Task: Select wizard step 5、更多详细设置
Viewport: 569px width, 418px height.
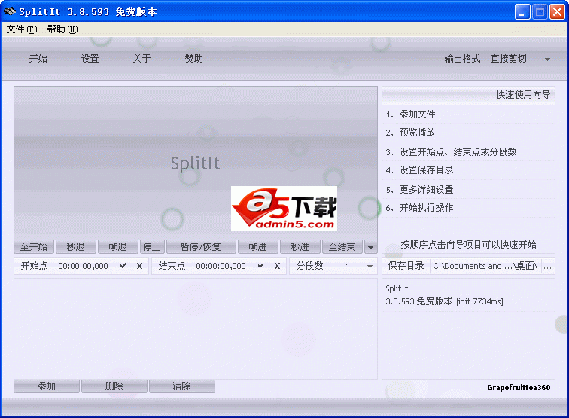Action: click(x=468, y=189)
